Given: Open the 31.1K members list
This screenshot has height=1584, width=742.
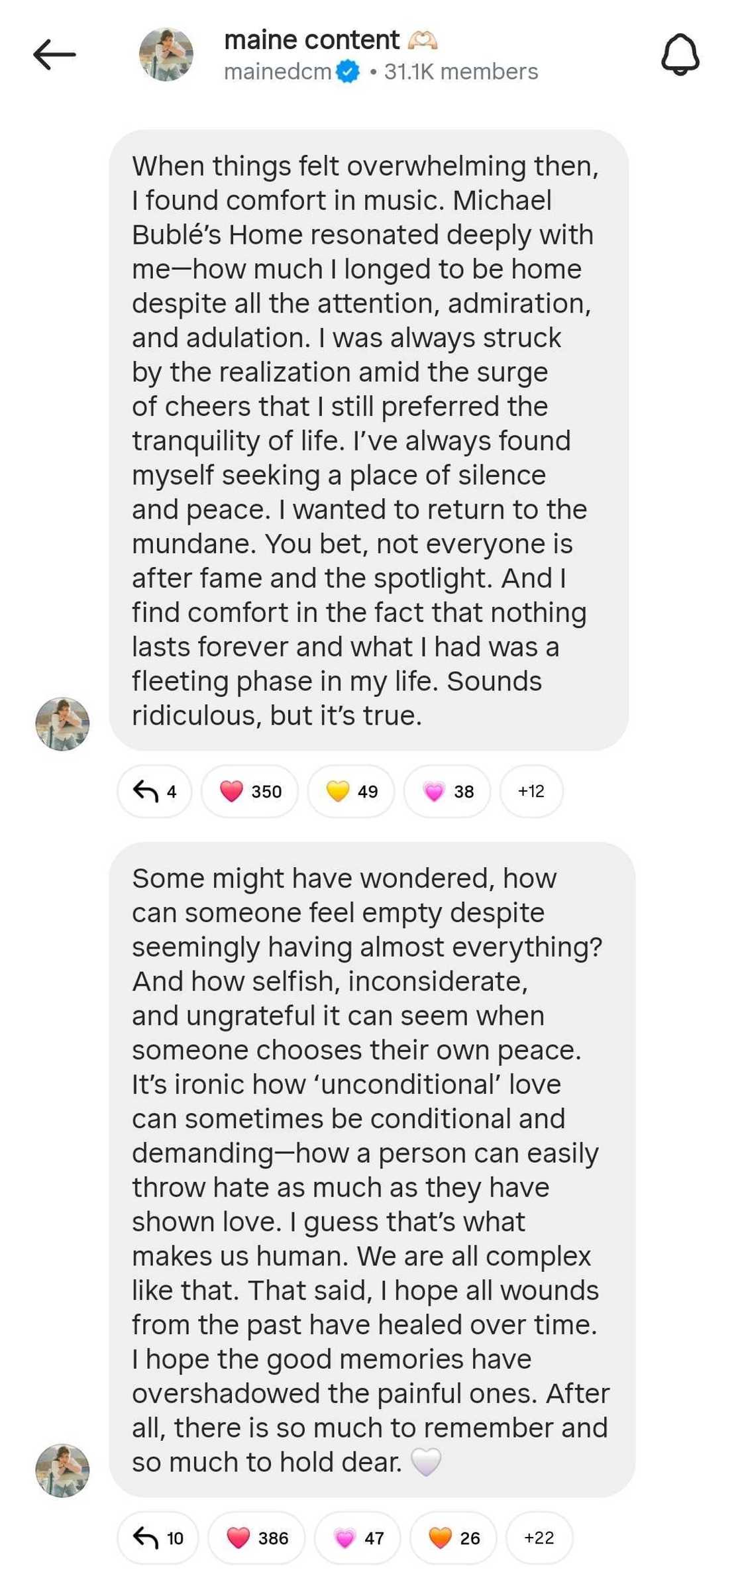Looking at the screenshot, I should (x=461, y=72).
